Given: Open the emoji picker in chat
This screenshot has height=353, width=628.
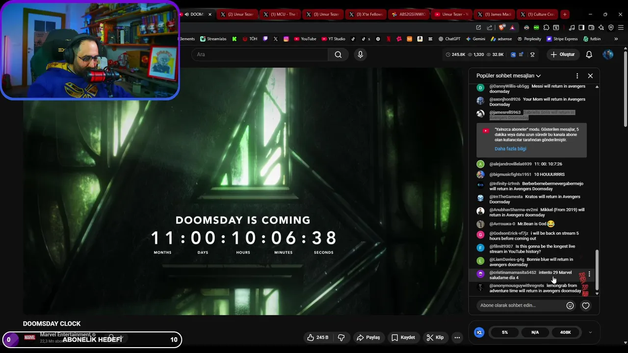Looking at the screenshot, I should (570, 305).
